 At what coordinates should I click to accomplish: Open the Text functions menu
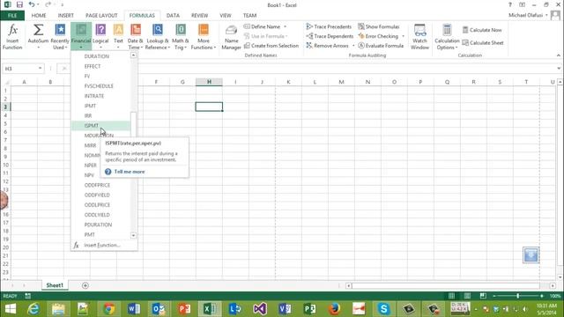(x=118, y=36)
